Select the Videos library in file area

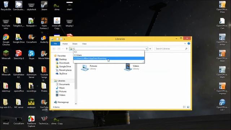131,68
